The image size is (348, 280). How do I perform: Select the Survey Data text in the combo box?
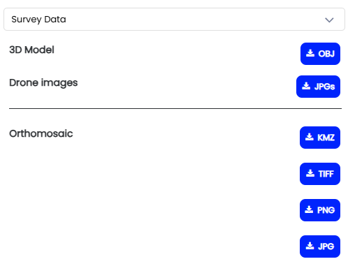click(x=38, y=20)
